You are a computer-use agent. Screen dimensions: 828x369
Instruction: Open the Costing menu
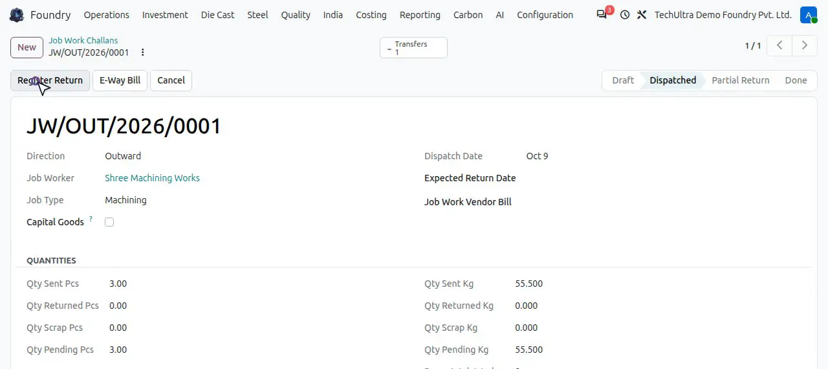[371, 15]
